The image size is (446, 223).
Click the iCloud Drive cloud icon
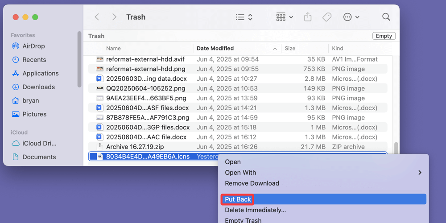[x=16, y=143]
